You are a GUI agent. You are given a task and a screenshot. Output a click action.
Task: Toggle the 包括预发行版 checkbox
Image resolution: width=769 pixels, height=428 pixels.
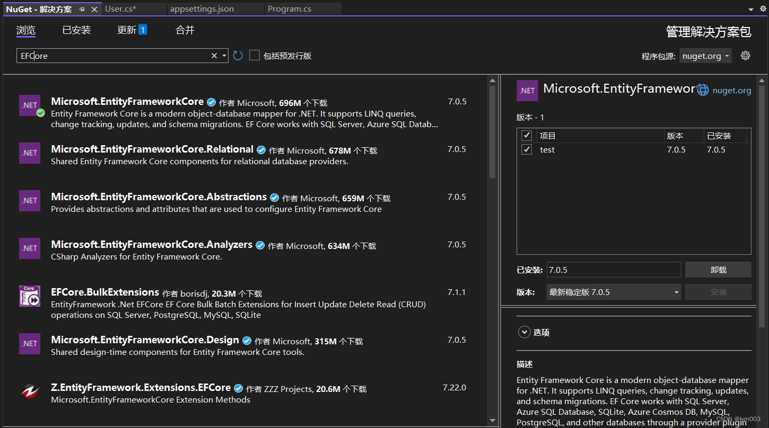[255, 56]
